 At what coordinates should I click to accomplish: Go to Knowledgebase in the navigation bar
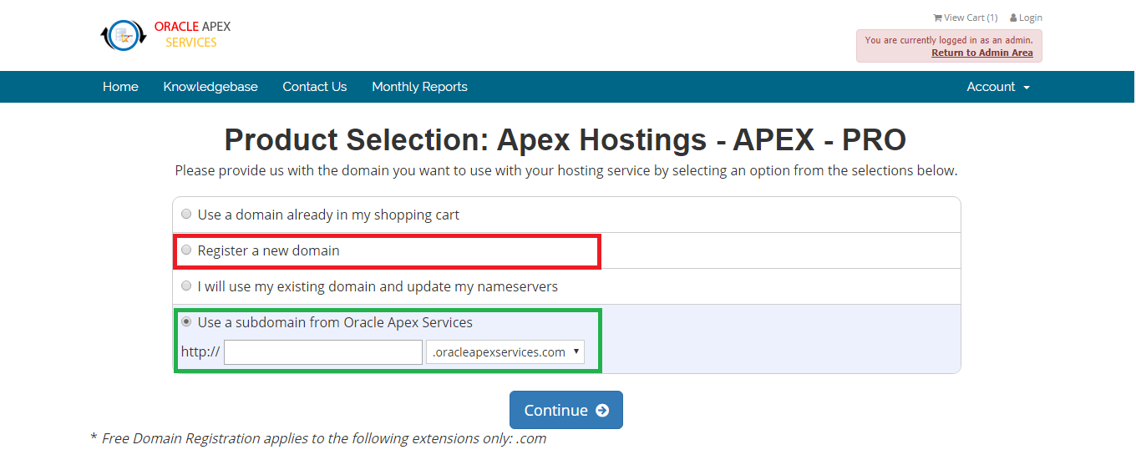pyautogui.click(x=210, y=87)
